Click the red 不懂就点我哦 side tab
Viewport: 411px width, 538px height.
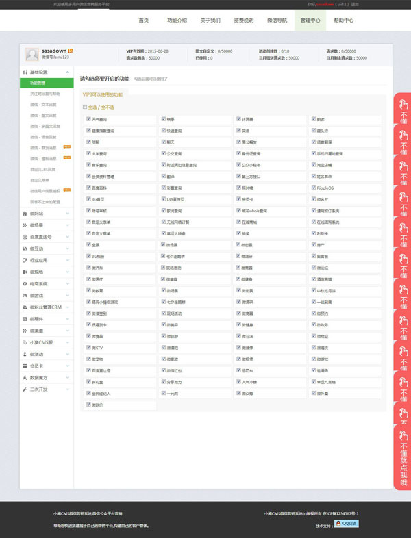click(x=402, y=458)
